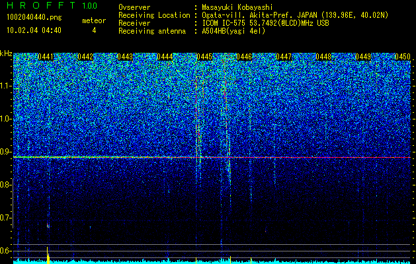The width and height of the screenshot is (416, 264).
Task: Click the kHz axis unit label
Action: pyautogui.click(x=6, y=53)
